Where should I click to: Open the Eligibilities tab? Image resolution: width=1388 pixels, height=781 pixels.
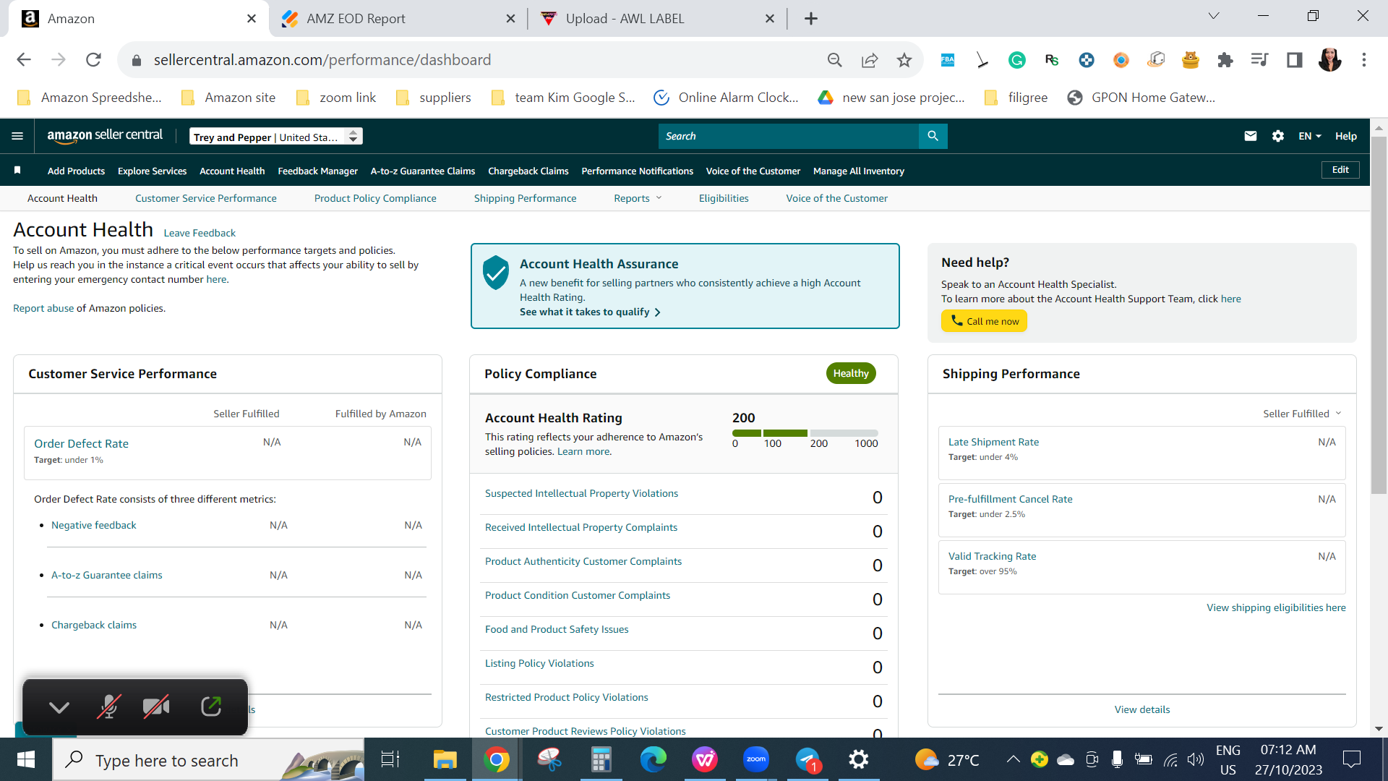pos(724,198)
